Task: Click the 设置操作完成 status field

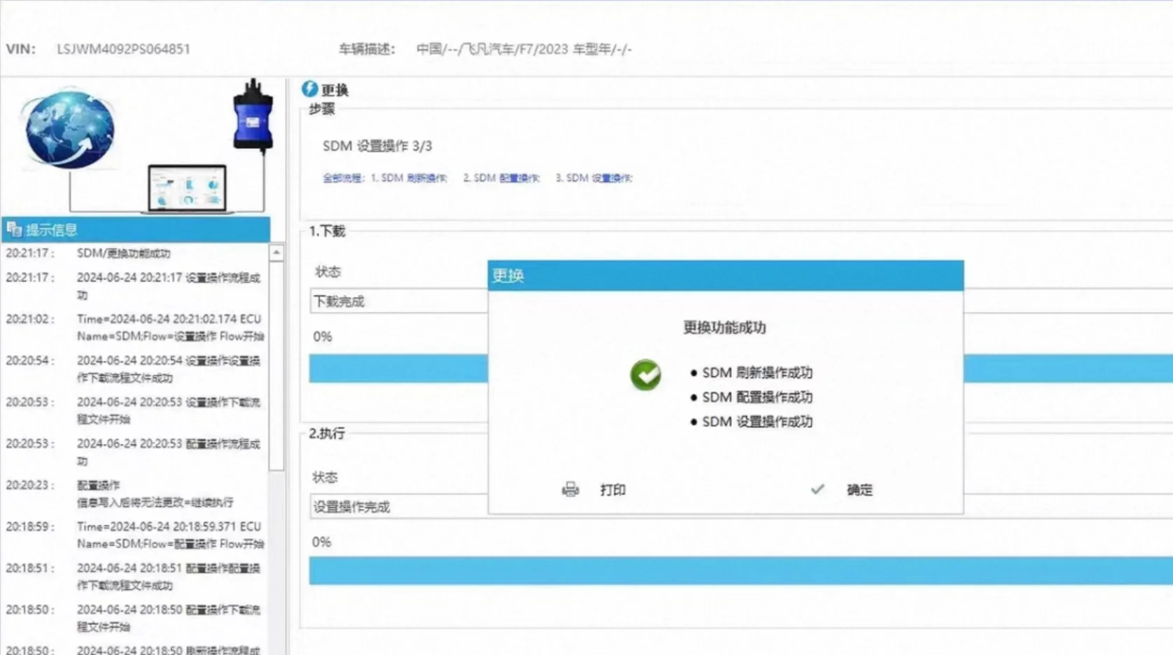Action: pyautogui.click(x=399, y=507)
